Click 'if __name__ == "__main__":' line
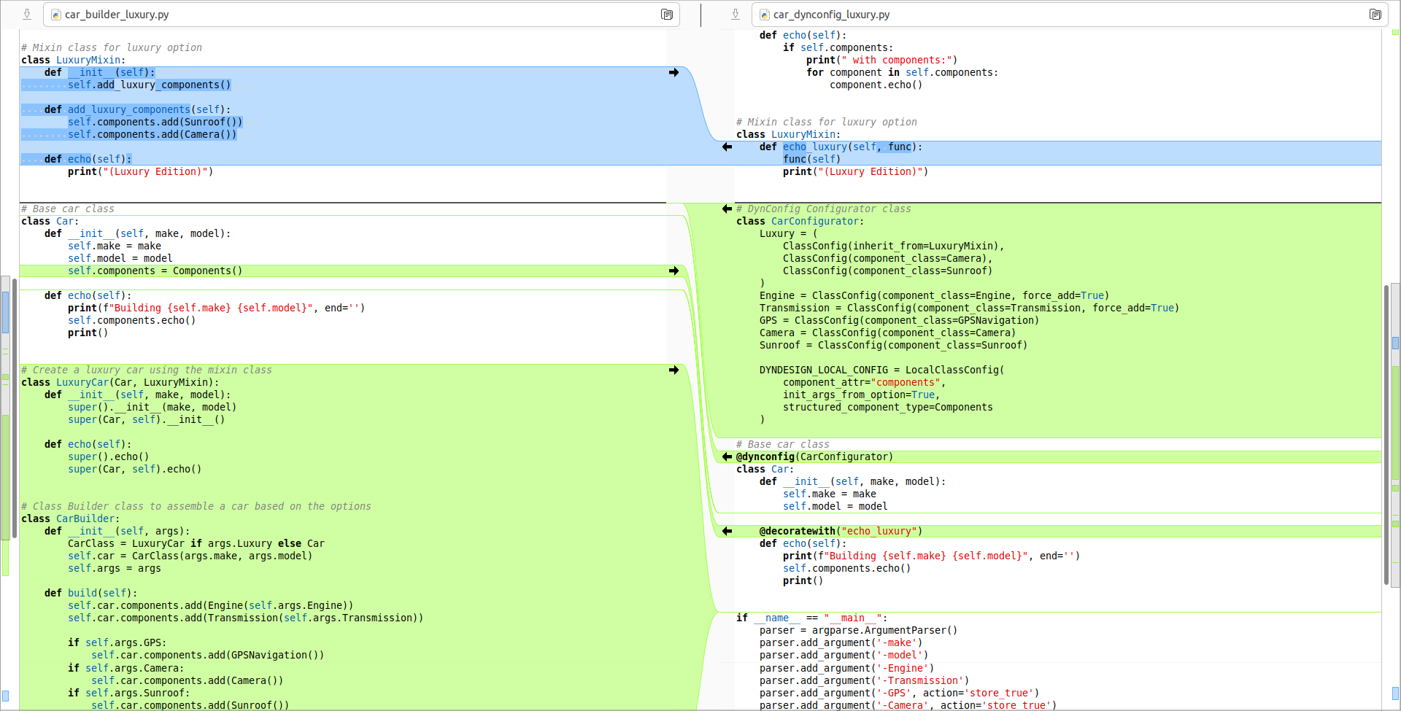1401x711 pixels. (812, 618)
